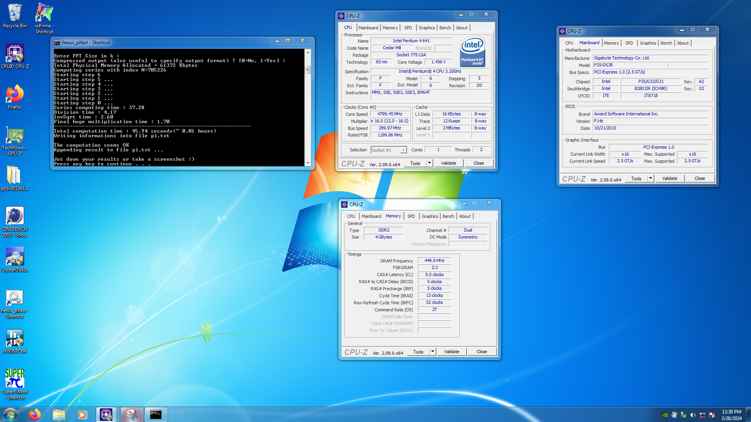This screenshot has height=422, width=751.
Task: Click the Name field Intel Pentium 4 641
Action: coord(411,41)
